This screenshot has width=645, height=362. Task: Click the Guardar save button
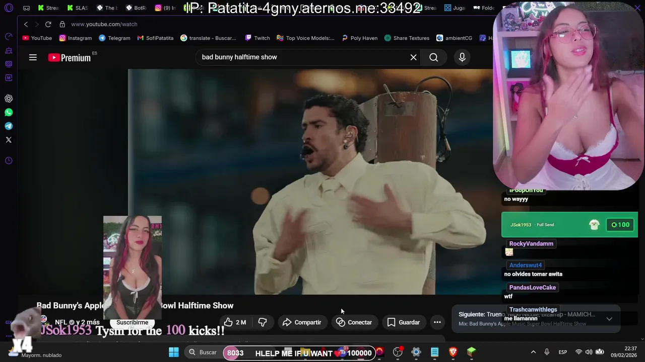(x=403, y=322)
